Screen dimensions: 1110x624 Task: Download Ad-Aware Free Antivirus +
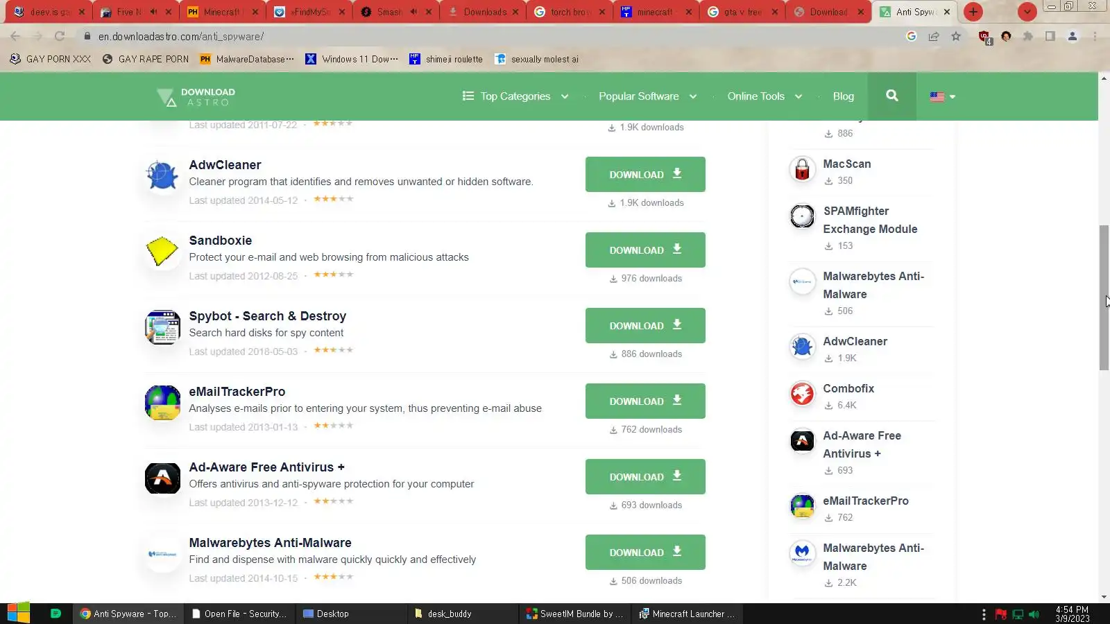[645, 477]
